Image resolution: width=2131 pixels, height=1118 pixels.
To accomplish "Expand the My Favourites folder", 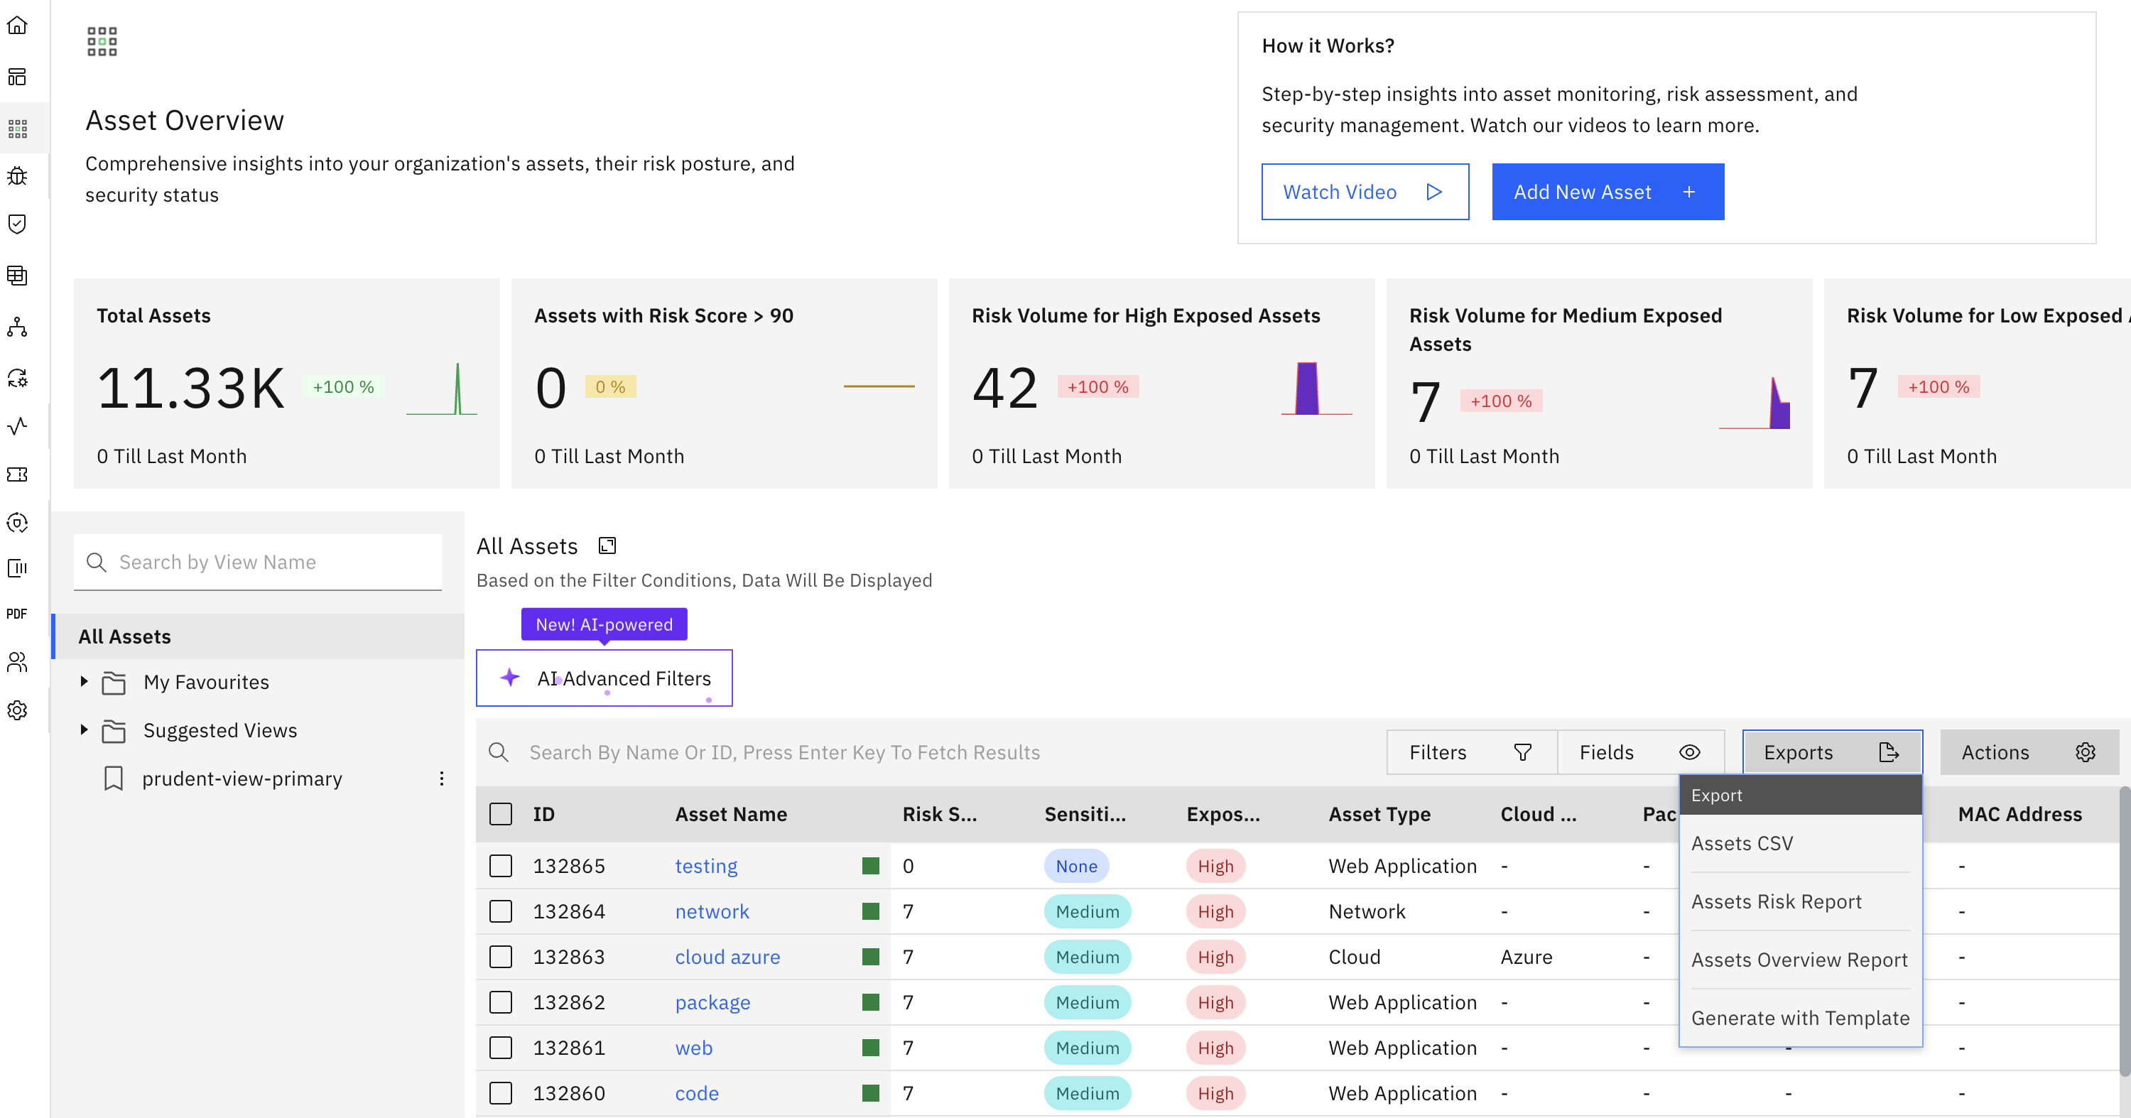I will coord(85,681).
